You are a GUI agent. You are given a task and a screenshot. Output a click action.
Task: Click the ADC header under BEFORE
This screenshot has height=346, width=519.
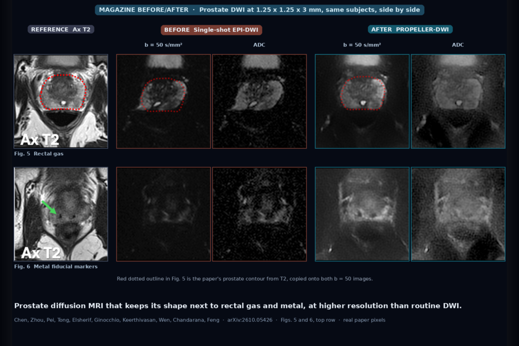click(259, 45)
